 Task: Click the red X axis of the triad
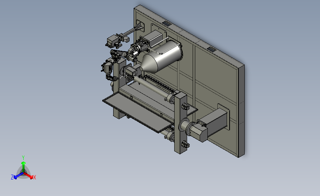pyautogui.click(x=29, y=175)
